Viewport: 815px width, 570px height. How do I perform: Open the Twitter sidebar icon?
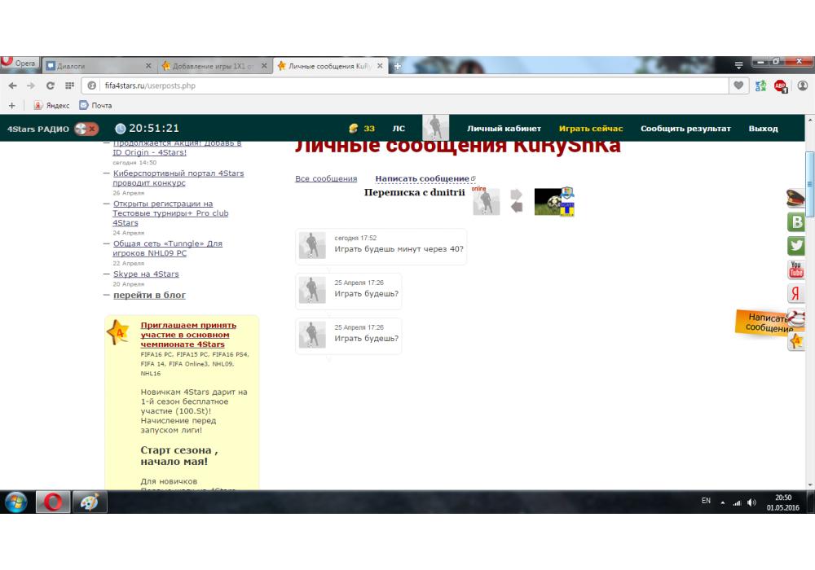796,246
